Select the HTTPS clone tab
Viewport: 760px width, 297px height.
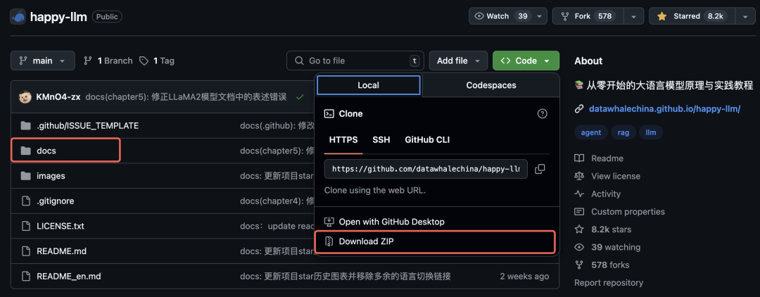(343, 140)
